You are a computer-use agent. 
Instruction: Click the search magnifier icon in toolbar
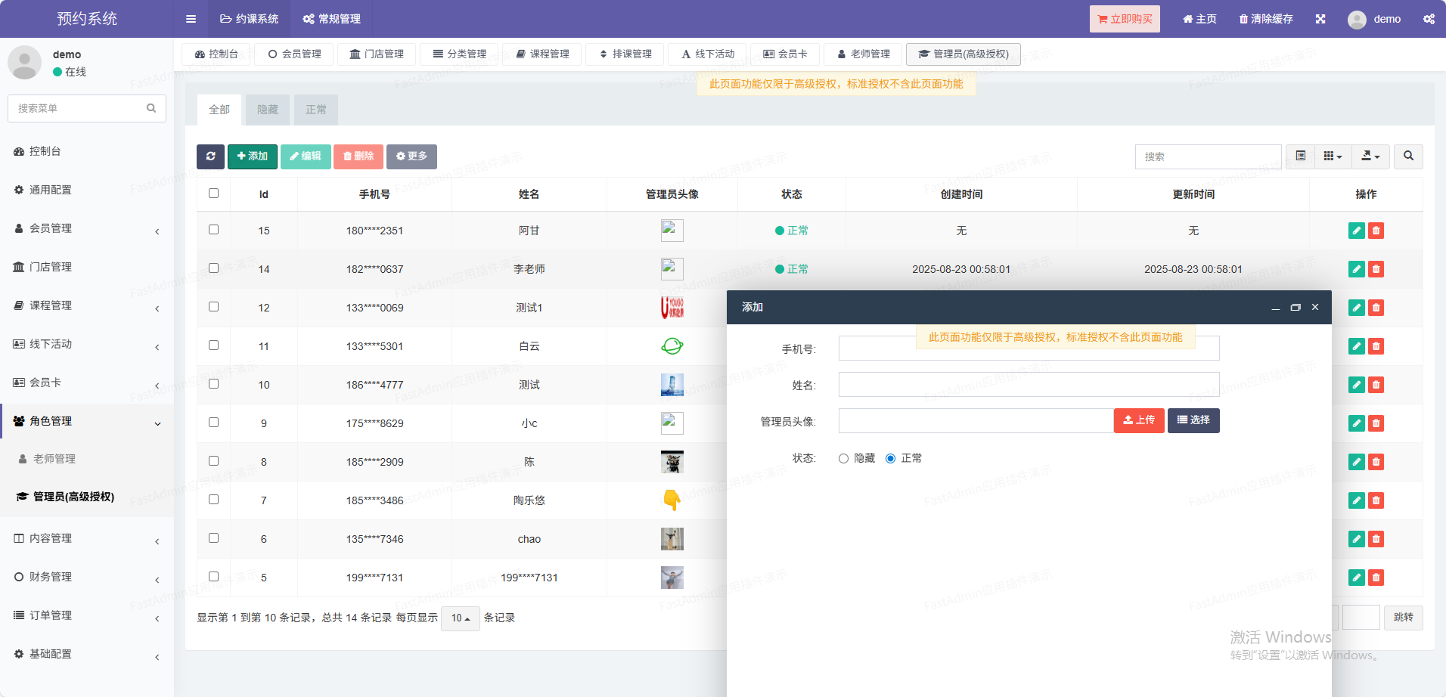point(1408,156)
